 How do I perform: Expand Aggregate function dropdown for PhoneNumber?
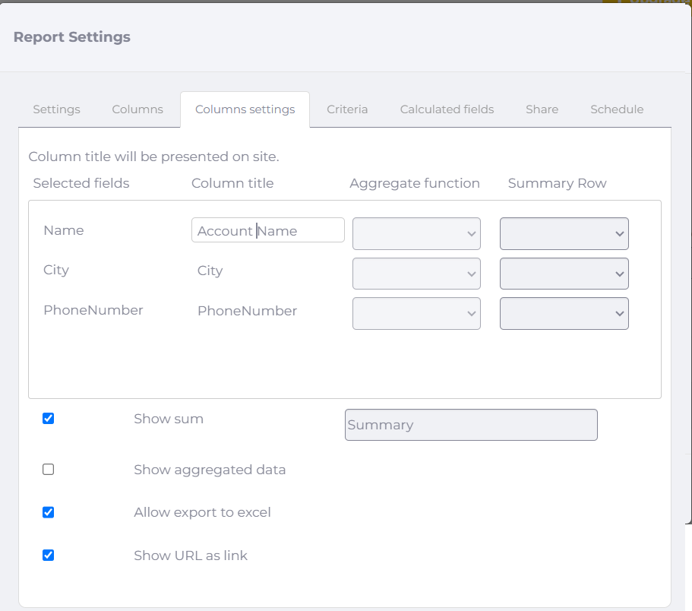[416, 313]
